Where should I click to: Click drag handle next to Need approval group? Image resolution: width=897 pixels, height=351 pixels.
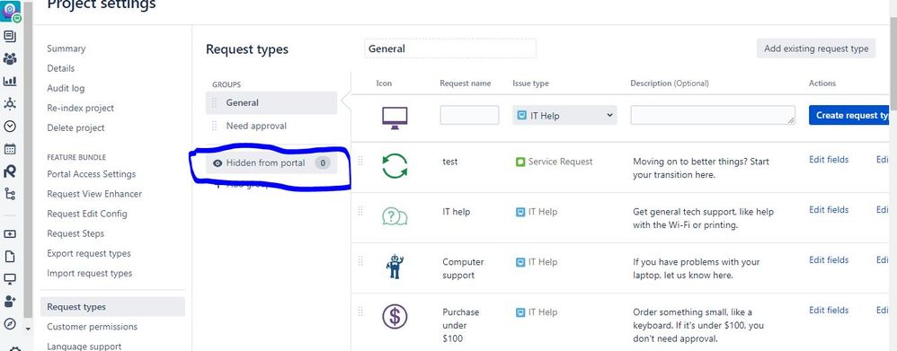(215, 126)
